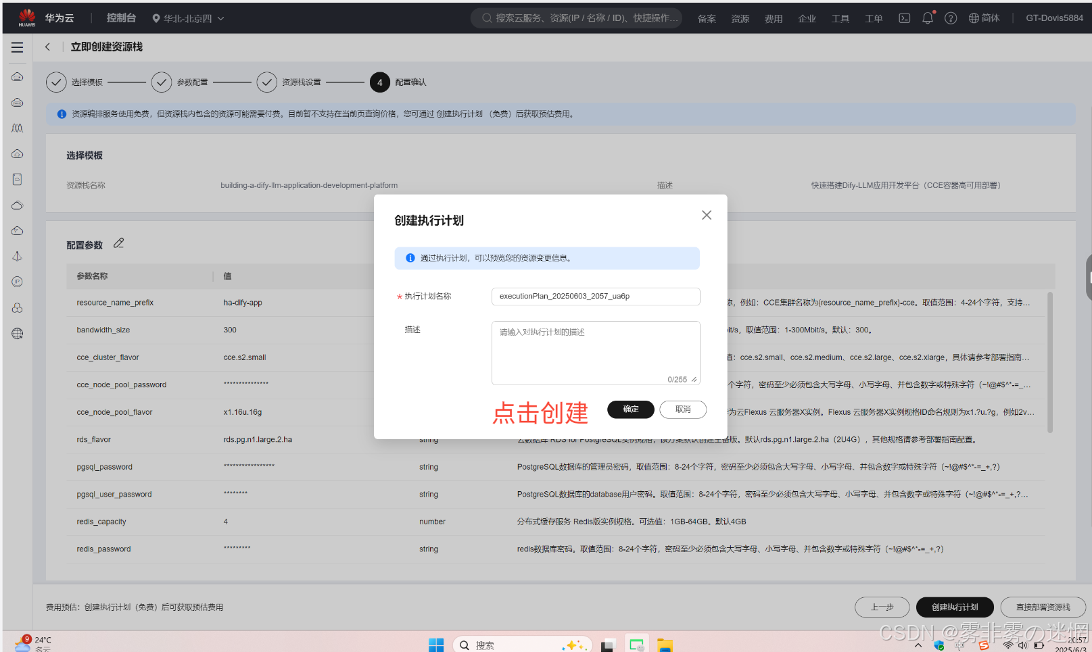Open the three-circles icon in sidebar
The height and width of the screenshot is (652, 1092).
click(18, 307)
